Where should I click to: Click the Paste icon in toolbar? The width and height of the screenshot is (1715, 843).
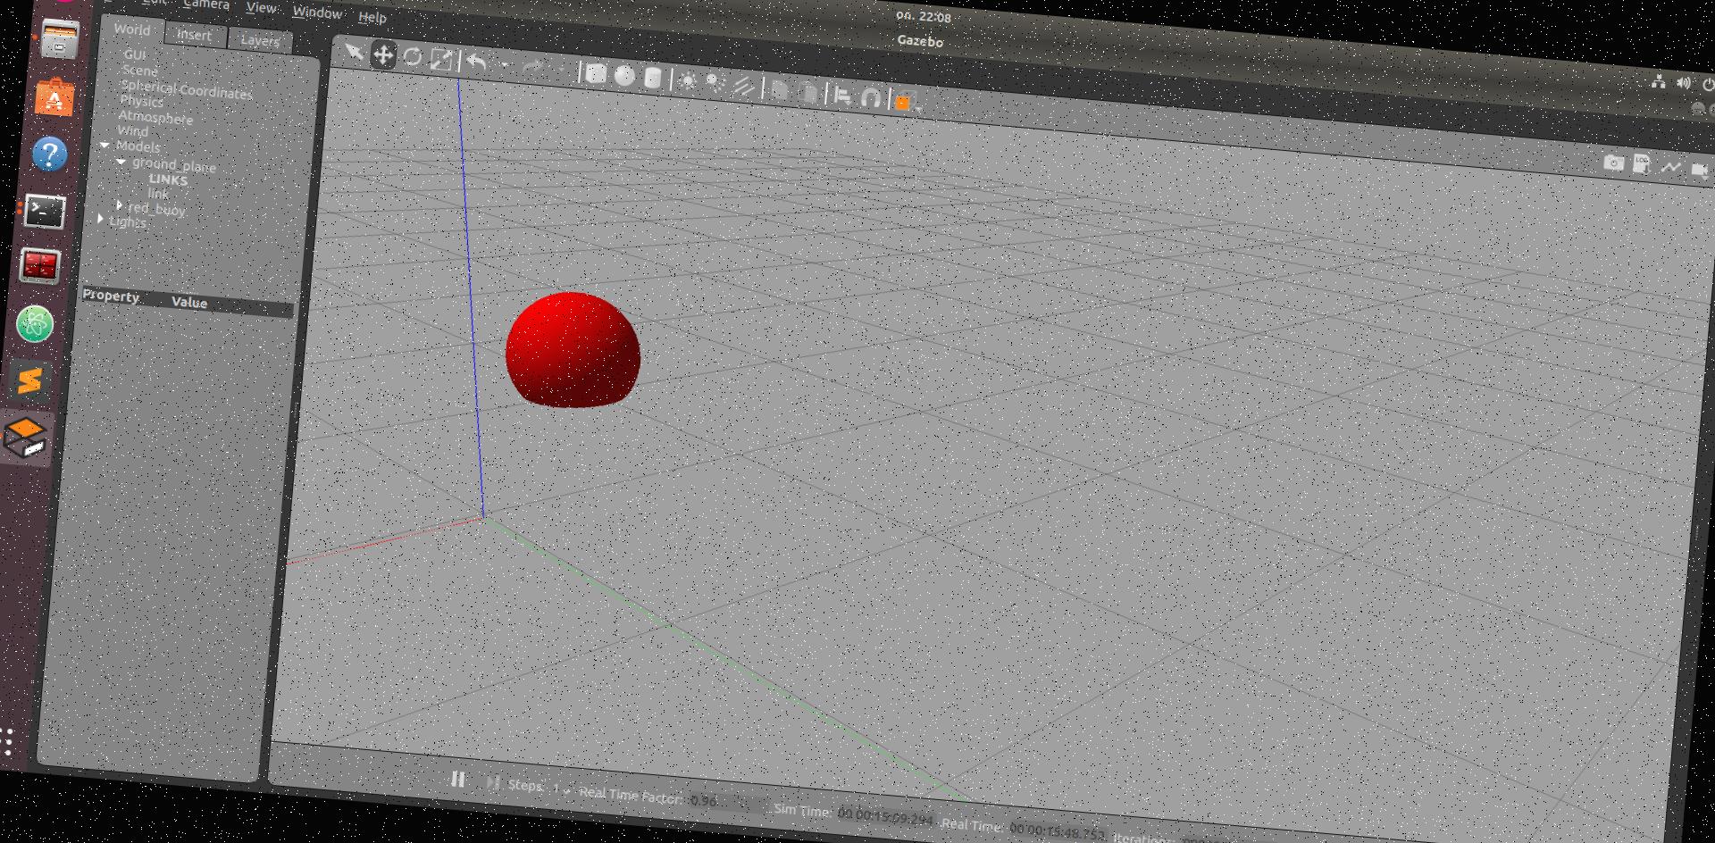tap(810, 92)
